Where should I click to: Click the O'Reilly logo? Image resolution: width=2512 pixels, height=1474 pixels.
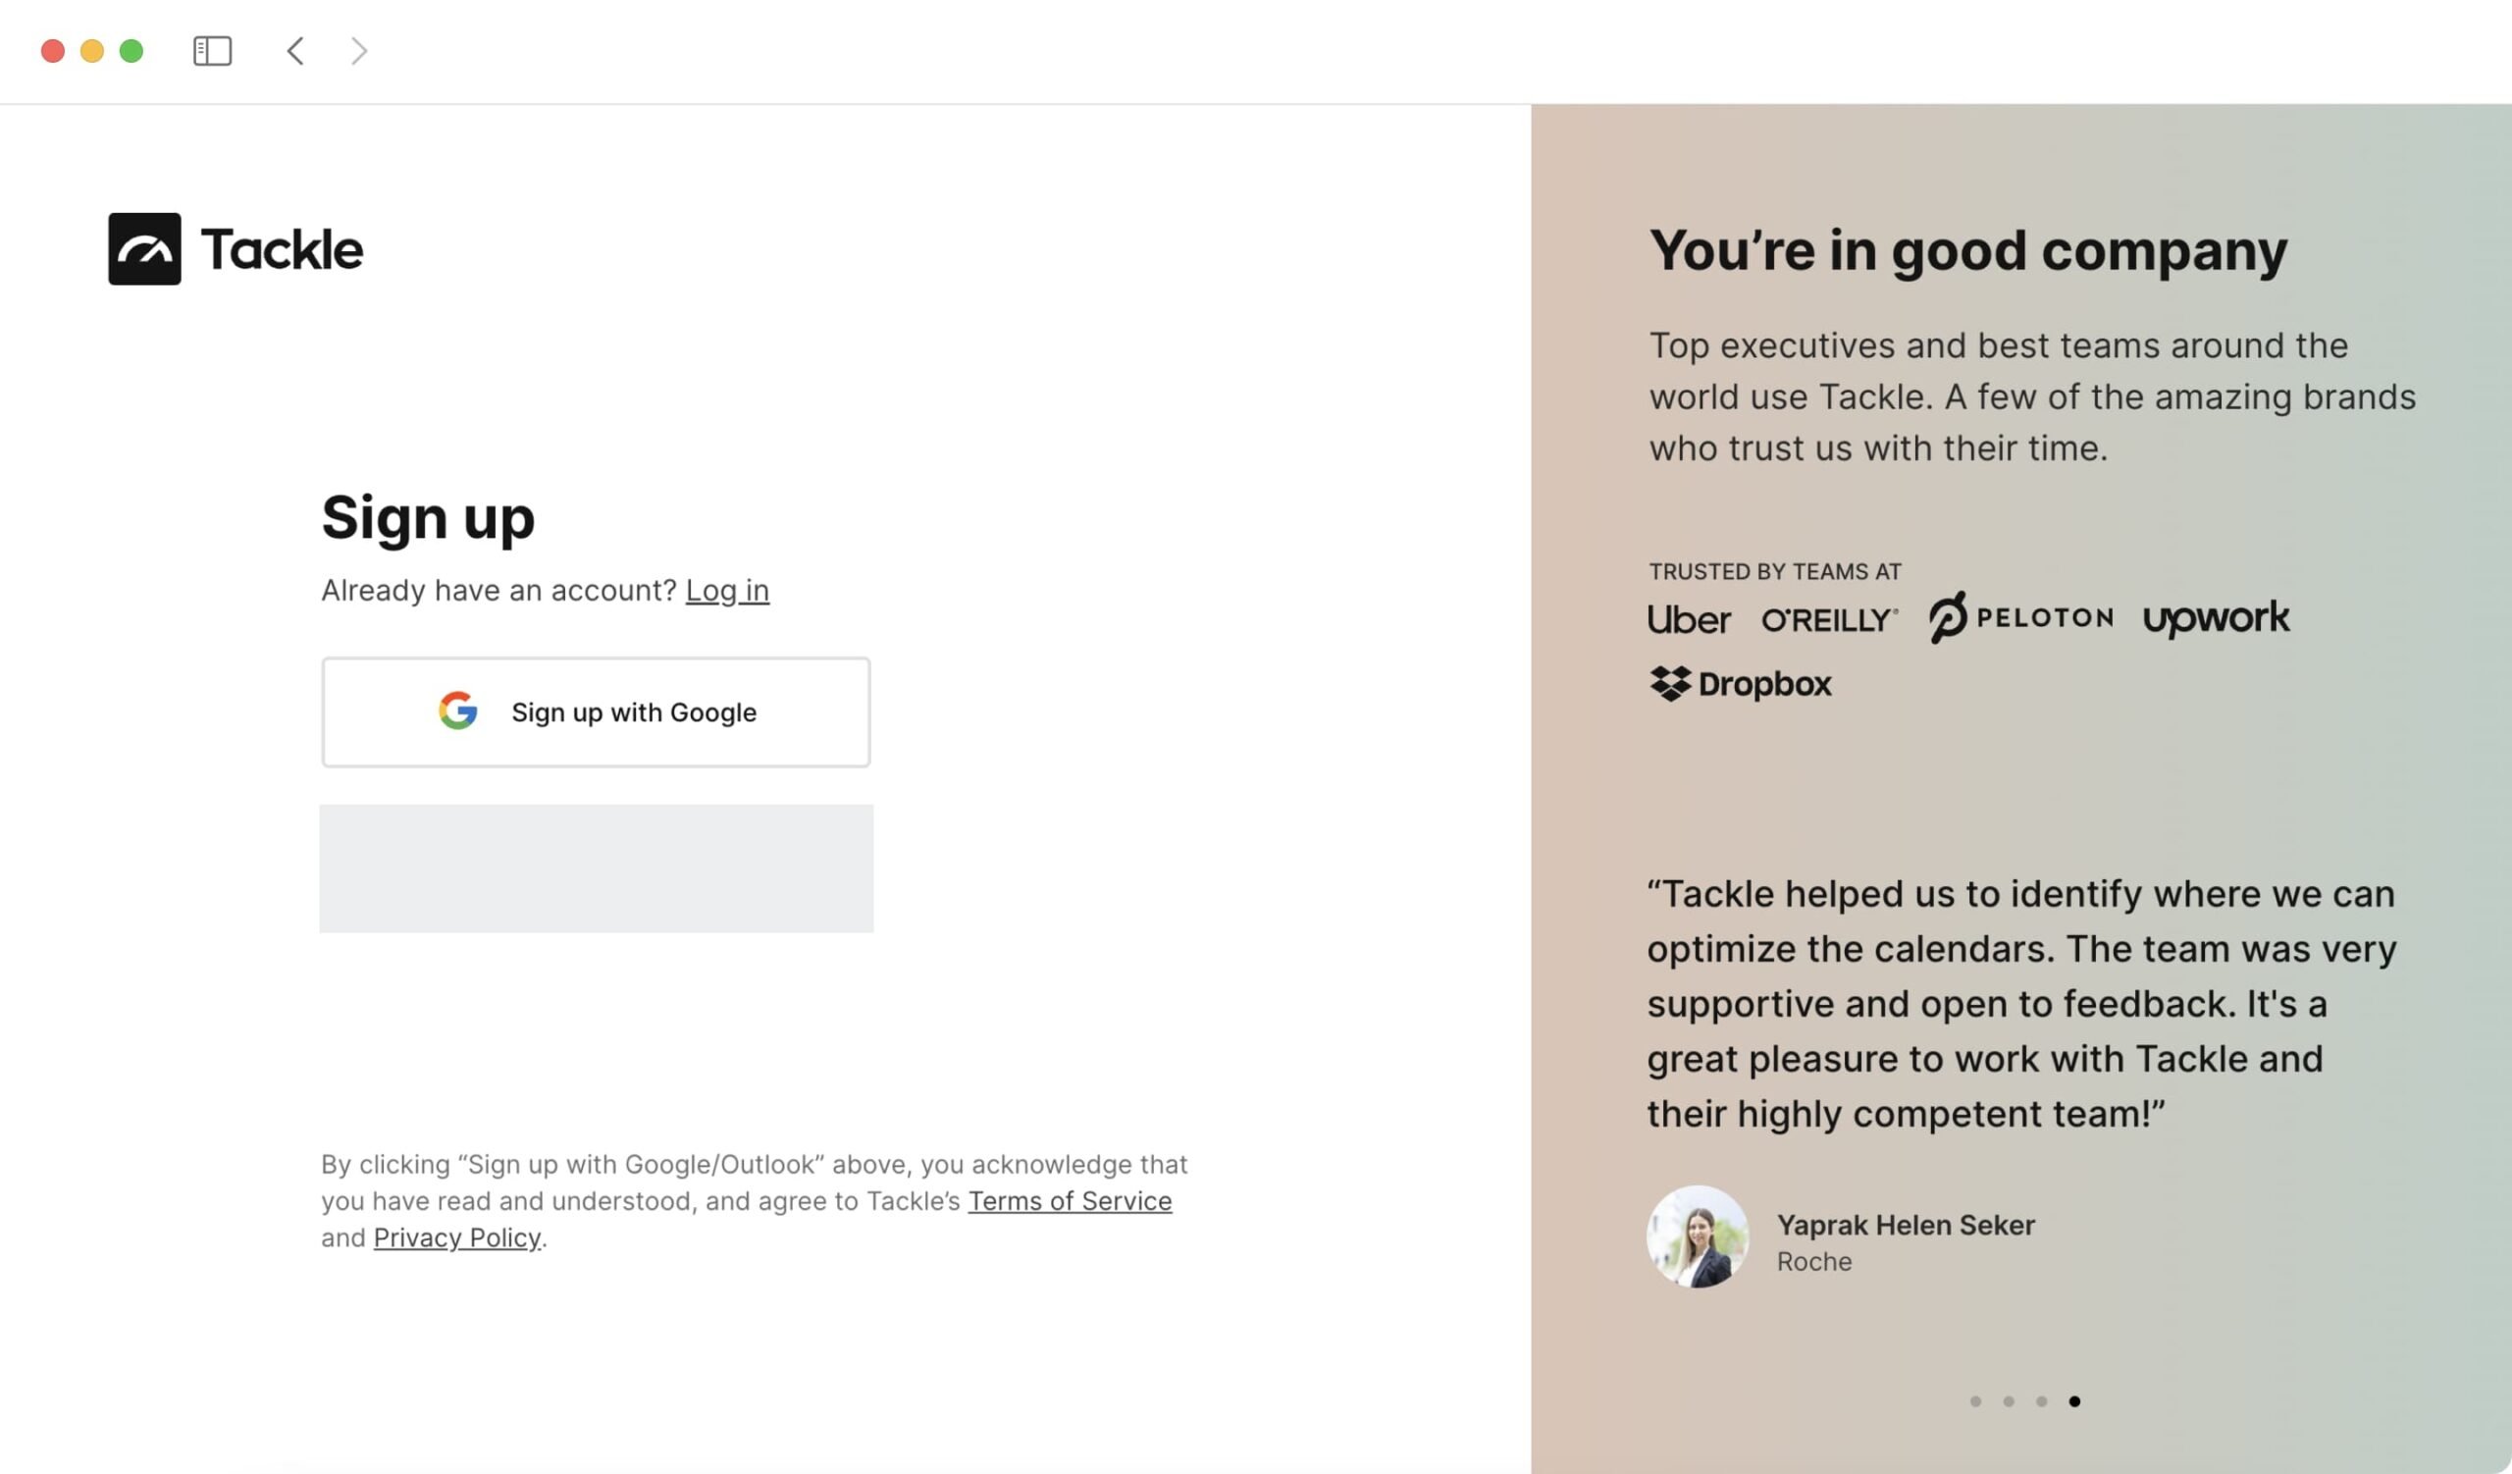pos(1829,620)
